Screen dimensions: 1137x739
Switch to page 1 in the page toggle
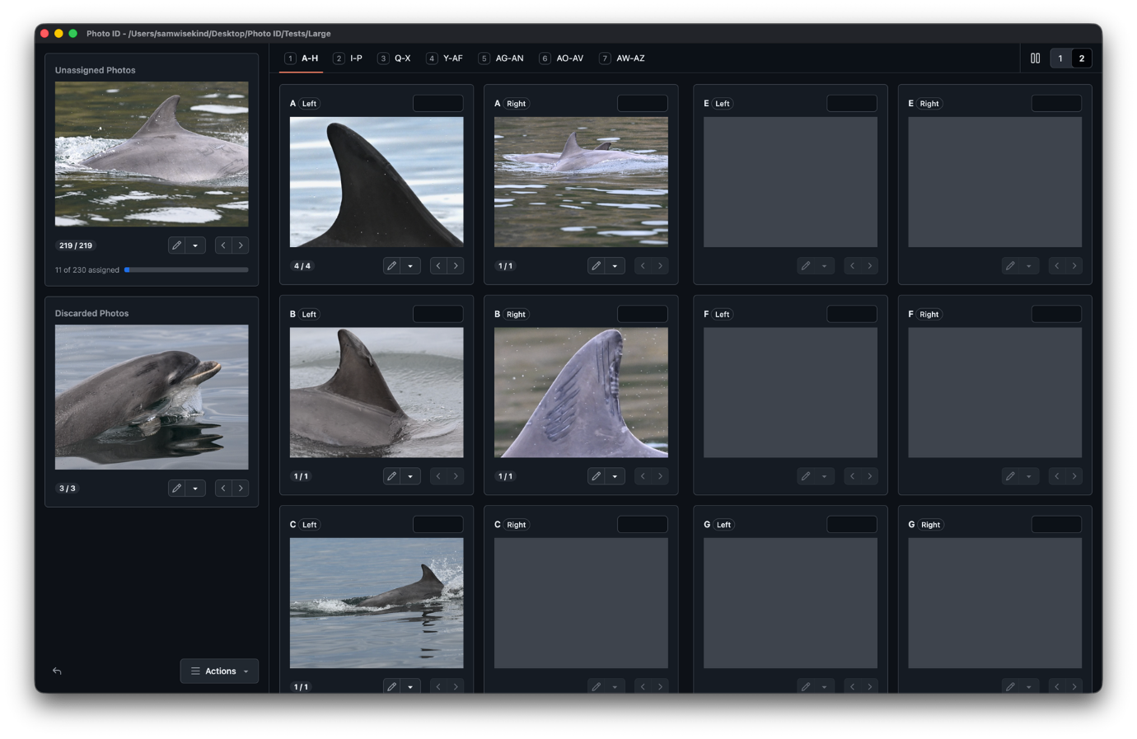pyautogui.click(x=1060, y=58)
